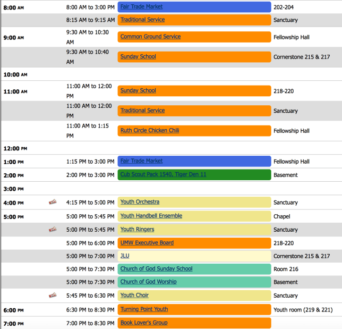Open the Youth Handbell Ensemble event
342x329 pixels.
151,216
